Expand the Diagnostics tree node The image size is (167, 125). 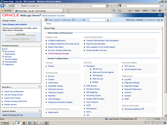pos(3,64)
